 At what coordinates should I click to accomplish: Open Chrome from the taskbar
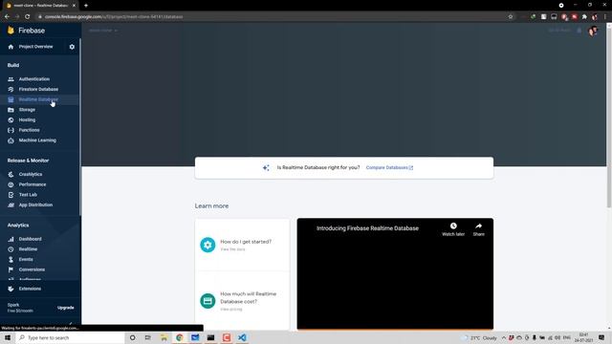[x=180, y=337]
